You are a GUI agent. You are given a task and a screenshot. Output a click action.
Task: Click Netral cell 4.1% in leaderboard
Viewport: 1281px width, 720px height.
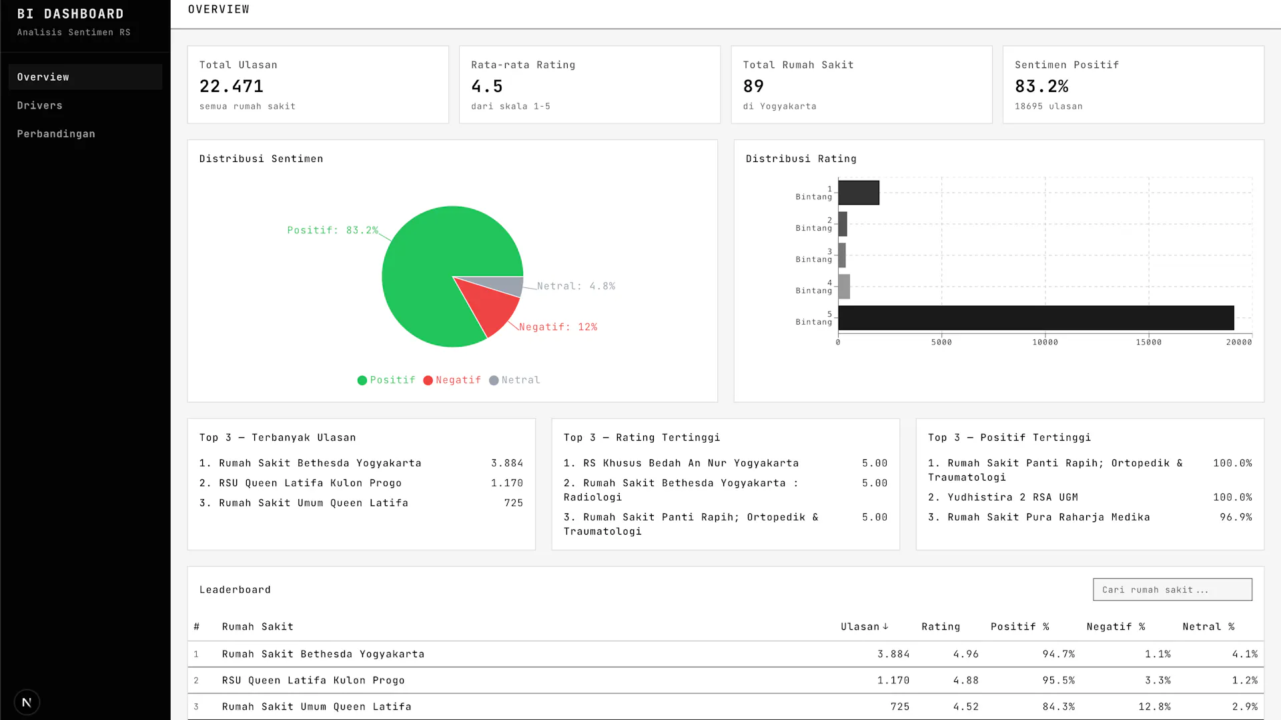[x=1245, y=654]
